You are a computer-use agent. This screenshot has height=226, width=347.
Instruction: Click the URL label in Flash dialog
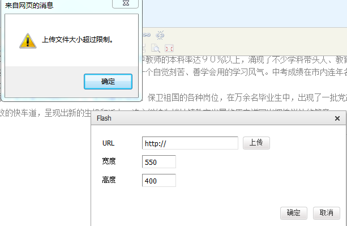109,143
